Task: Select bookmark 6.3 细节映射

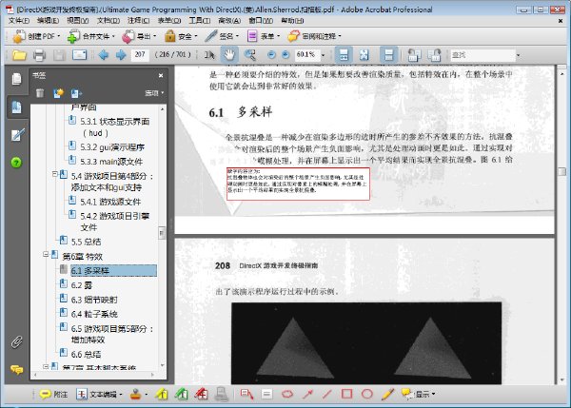Action: coord(94,300)
